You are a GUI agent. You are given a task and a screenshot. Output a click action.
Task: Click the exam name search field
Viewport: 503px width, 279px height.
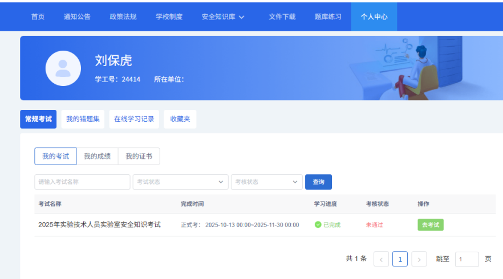82,182
